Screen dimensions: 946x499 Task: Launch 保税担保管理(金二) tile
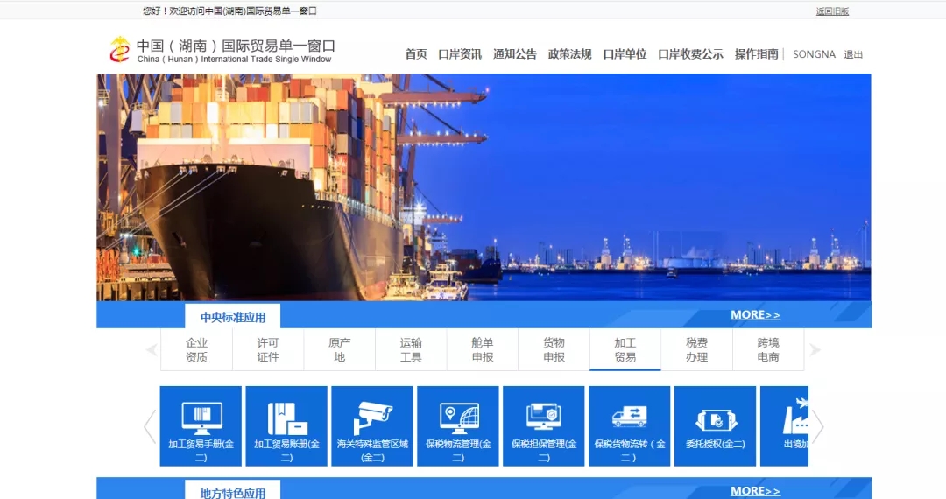[544, 425]
